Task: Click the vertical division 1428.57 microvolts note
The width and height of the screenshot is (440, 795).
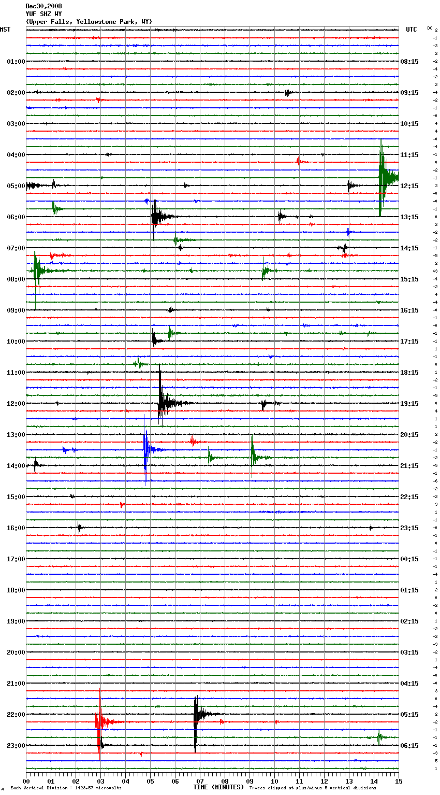Action: (x=66, y=788)
